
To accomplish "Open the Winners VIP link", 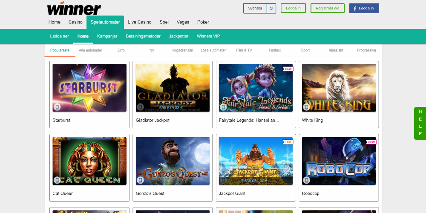I will coord(208,36).
